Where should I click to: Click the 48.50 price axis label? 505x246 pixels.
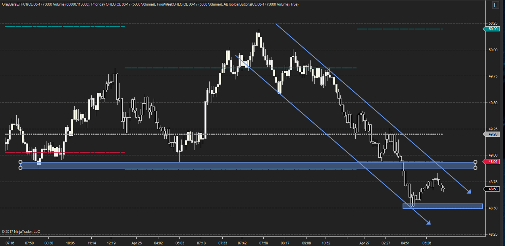click(x=493, y=208)
